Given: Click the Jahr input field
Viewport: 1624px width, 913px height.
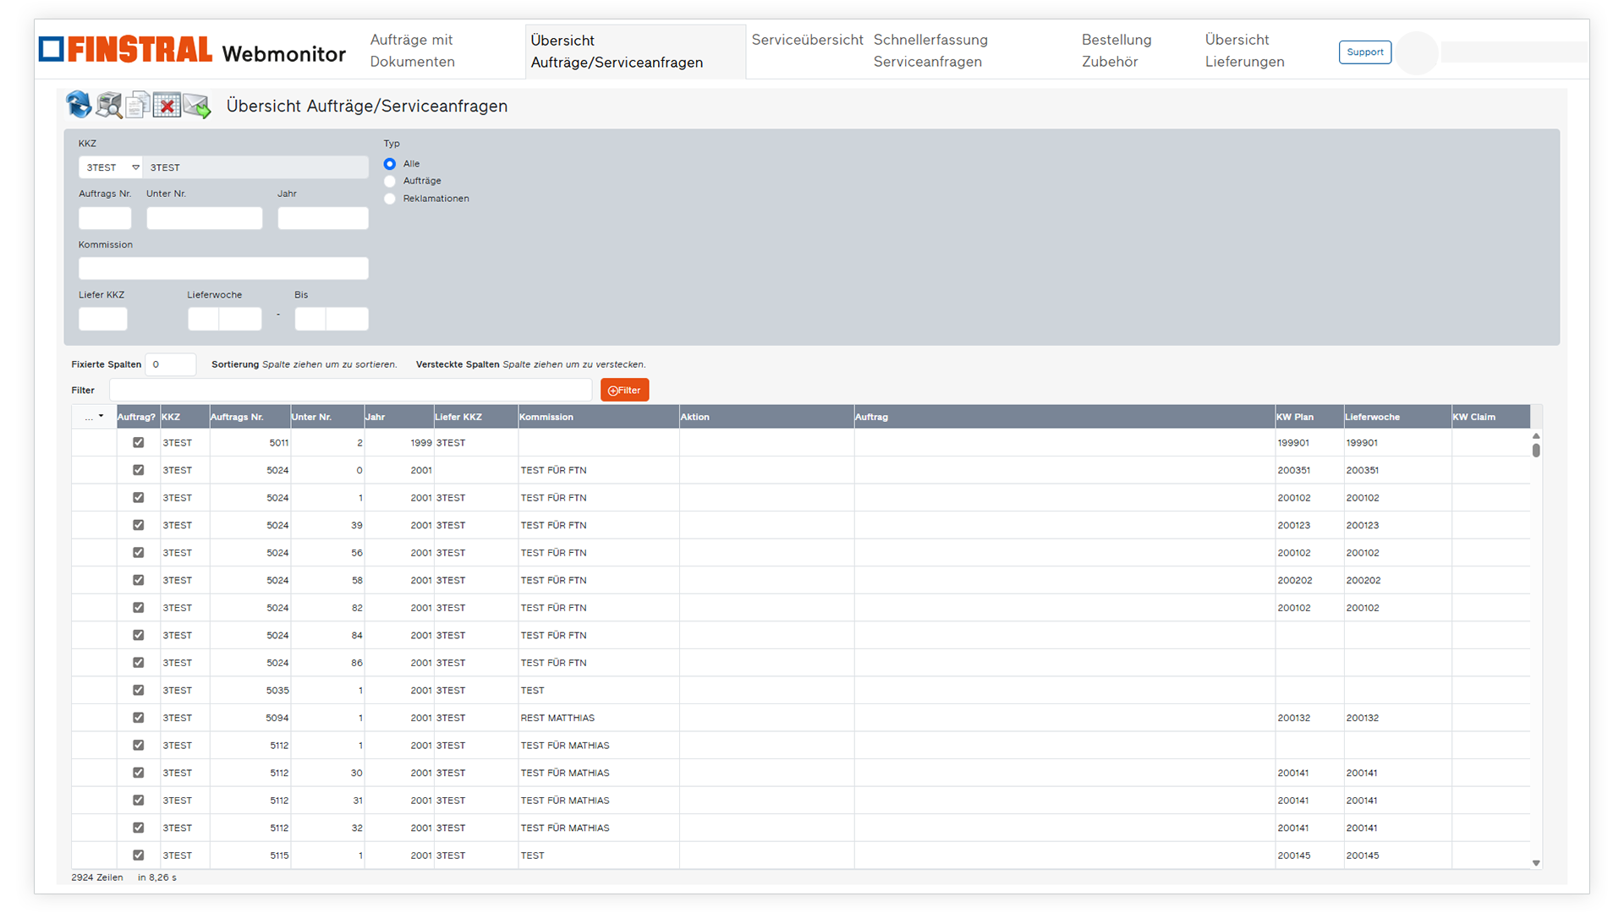Looking at the screenshot, I should click(322, 218).
